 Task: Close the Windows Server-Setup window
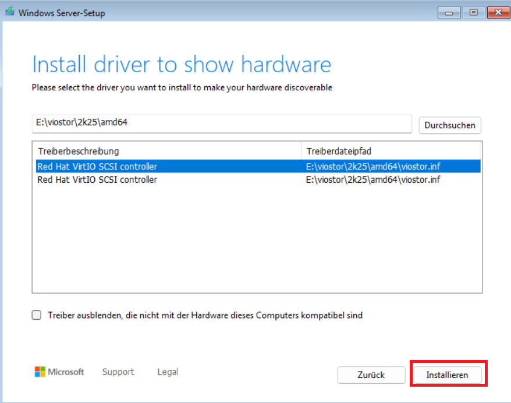[x=498, y=12]
